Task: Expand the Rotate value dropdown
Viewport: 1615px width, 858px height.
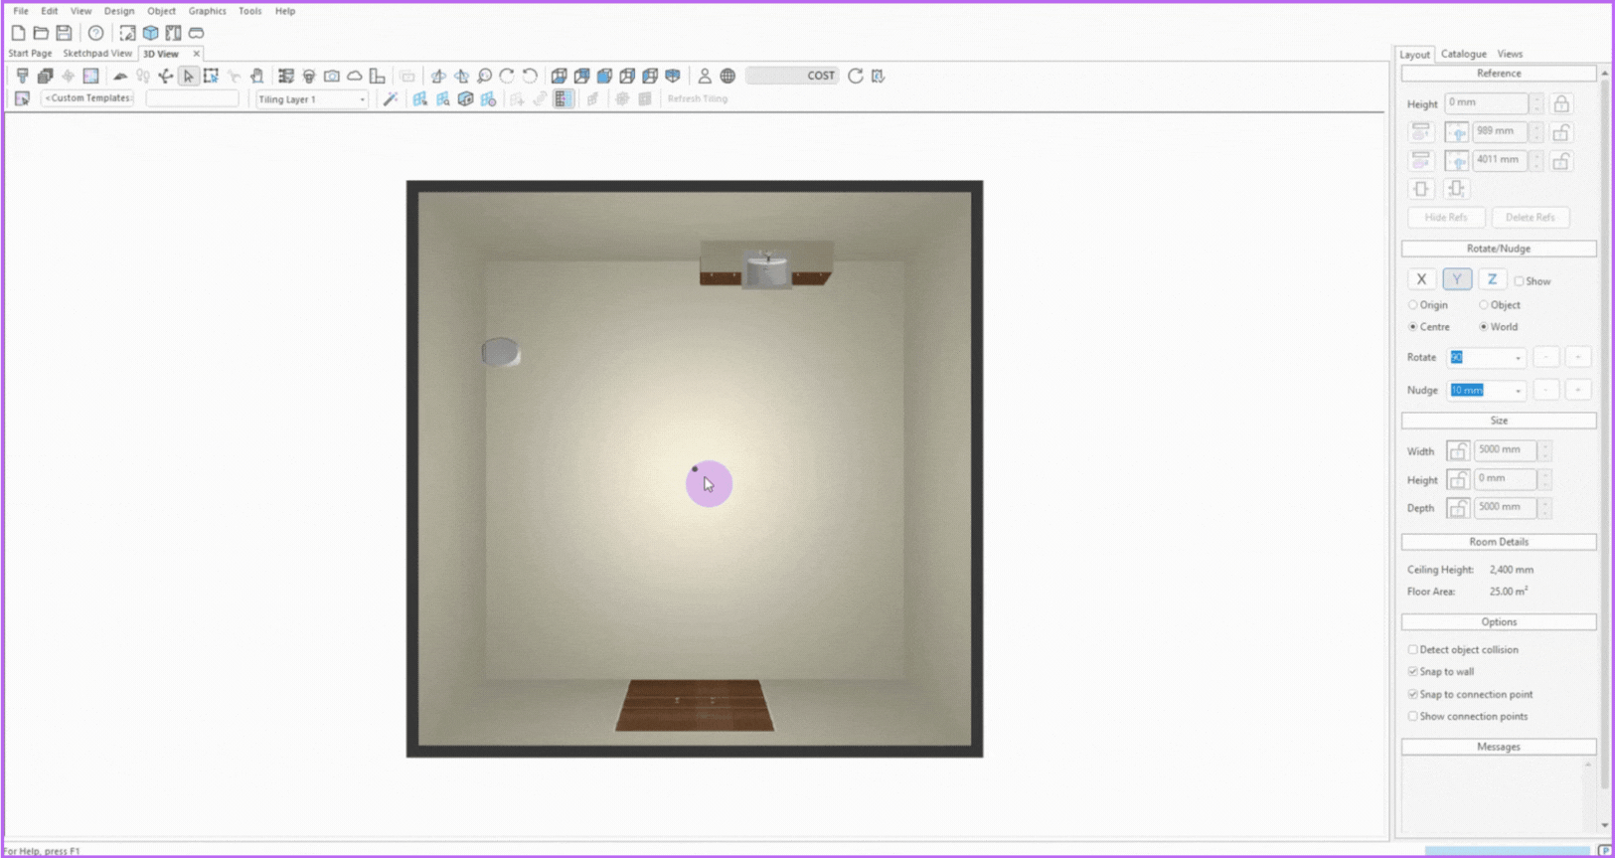Action: pyautogui.click(x=1518, y=358)
